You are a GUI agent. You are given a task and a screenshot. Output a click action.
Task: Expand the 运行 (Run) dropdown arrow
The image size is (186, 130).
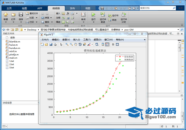point(93,22)
